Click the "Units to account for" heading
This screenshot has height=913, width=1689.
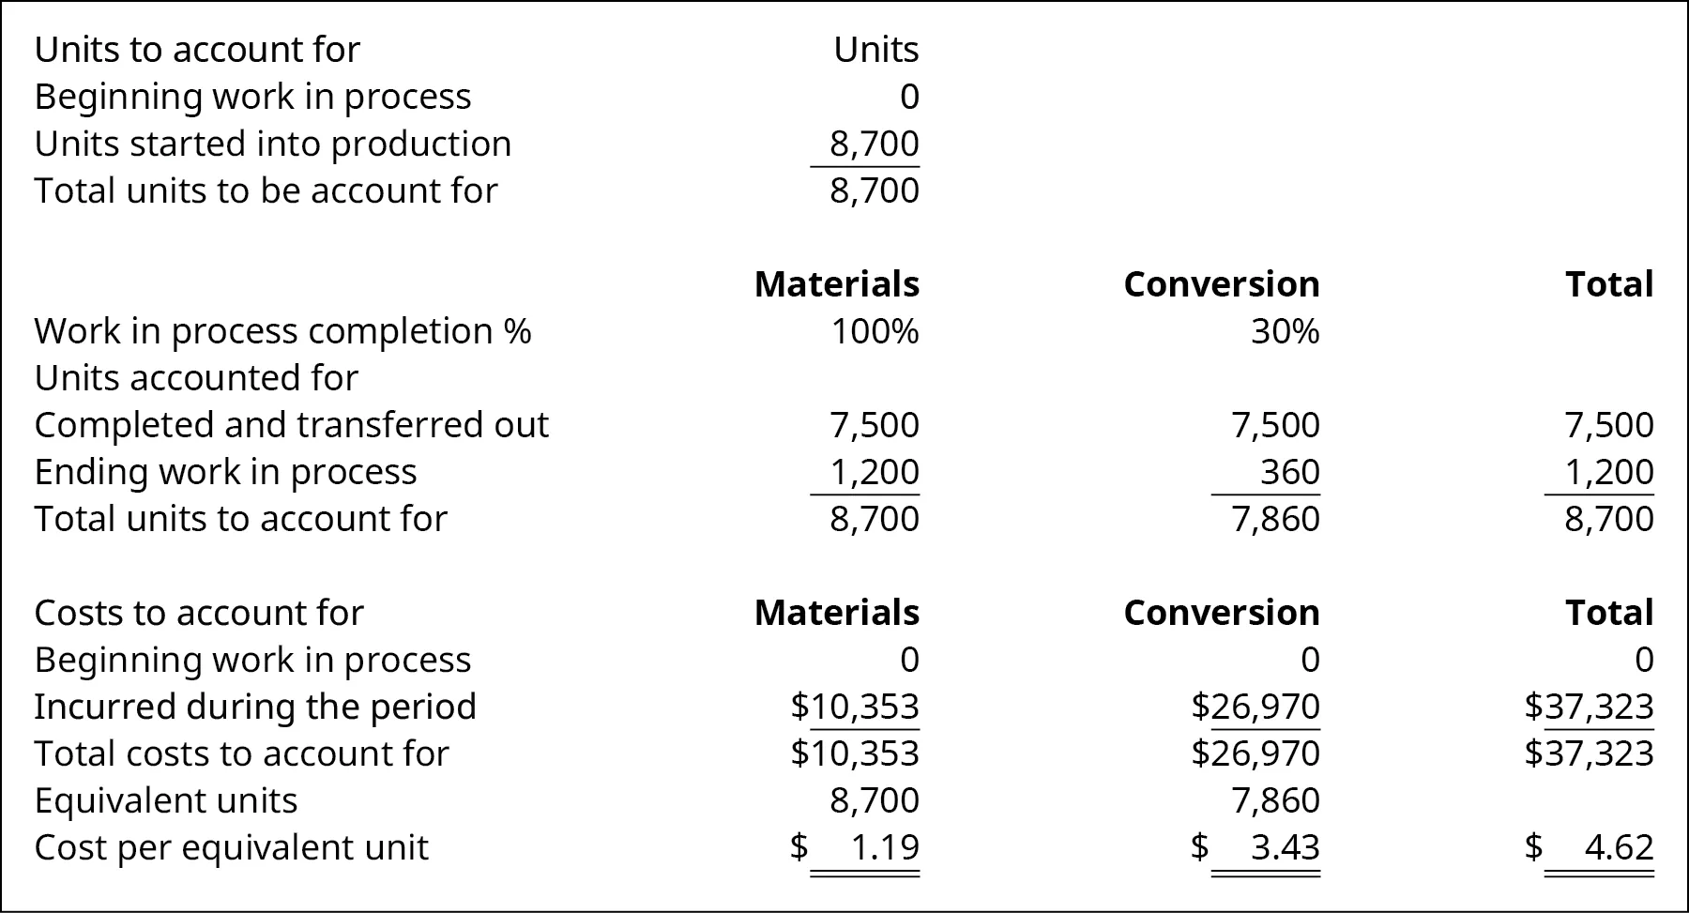[x=197, y=50]
